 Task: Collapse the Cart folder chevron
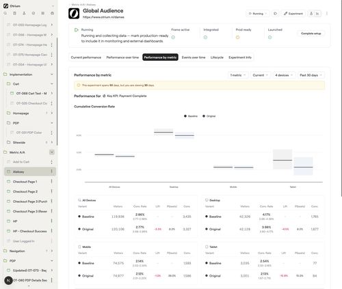[52, 84]
